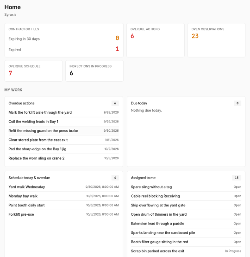Open 'Booth filter gauge sitting in the red'
The width and height of the screenshot is (250, 257).
186,242
